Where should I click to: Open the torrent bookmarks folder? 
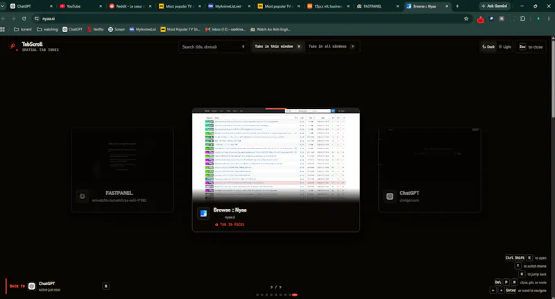point(23,29)
